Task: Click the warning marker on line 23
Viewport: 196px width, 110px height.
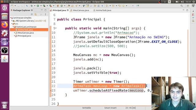Action: (51, 90)
